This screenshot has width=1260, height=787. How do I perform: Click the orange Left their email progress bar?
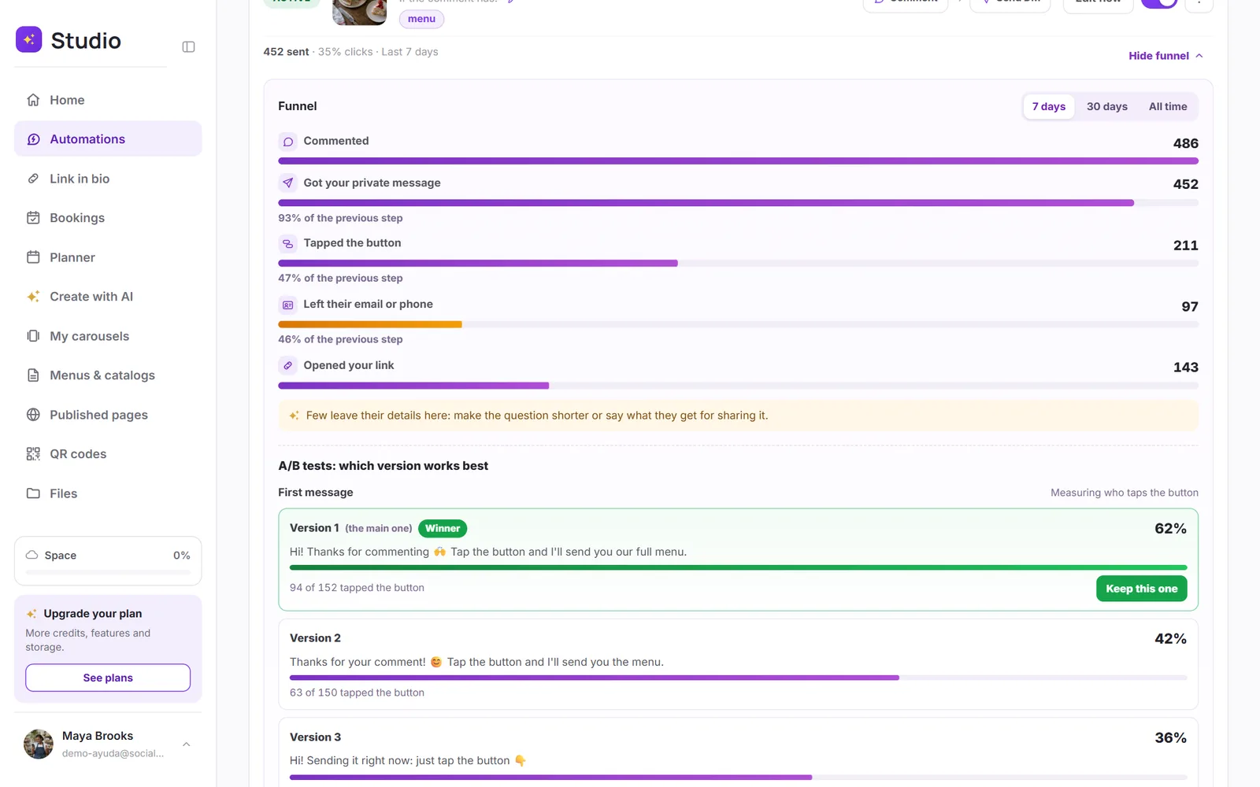tap(370, 324)
